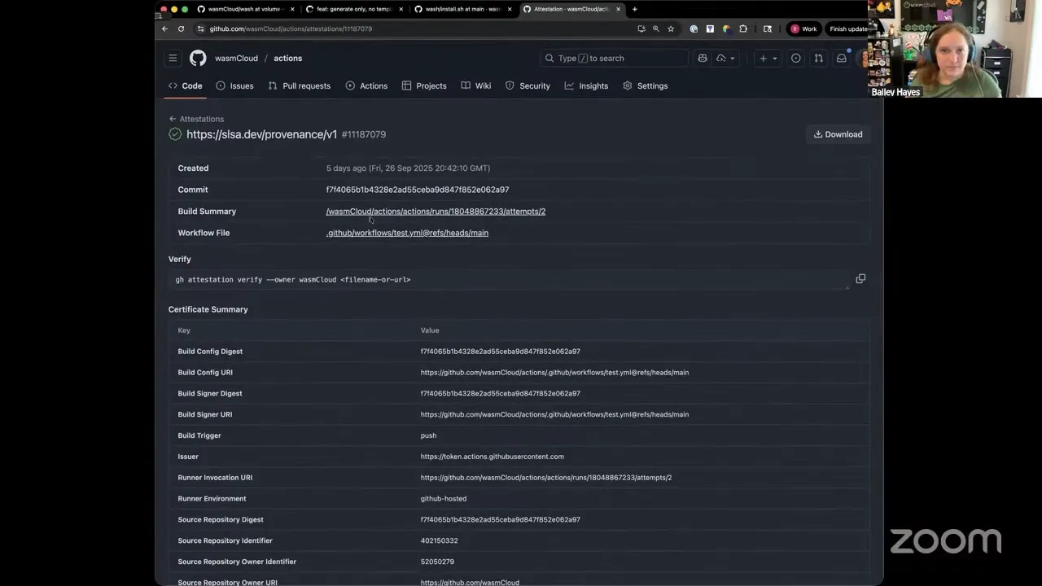The width and height of the screenshot is (1042, 586).
Task: Open the 'Work' browser profile button
Action: pyautogui.click(x=803, y=28)
